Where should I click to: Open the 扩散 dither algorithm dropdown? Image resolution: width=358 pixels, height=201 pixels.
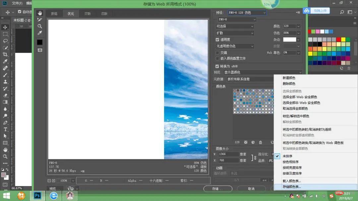pos(235,33)
